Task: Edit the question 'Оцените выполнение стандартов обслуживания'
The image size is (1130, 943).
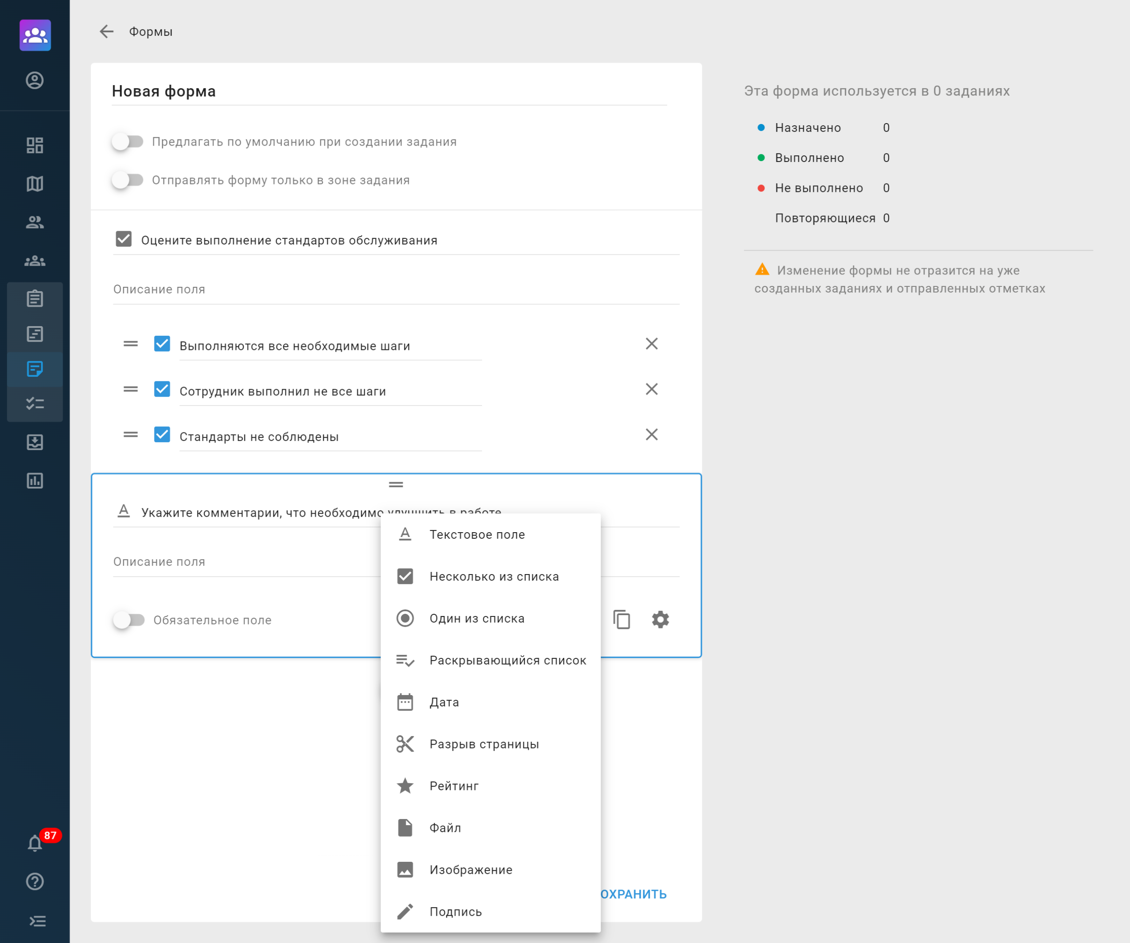Action: [410, 240]
